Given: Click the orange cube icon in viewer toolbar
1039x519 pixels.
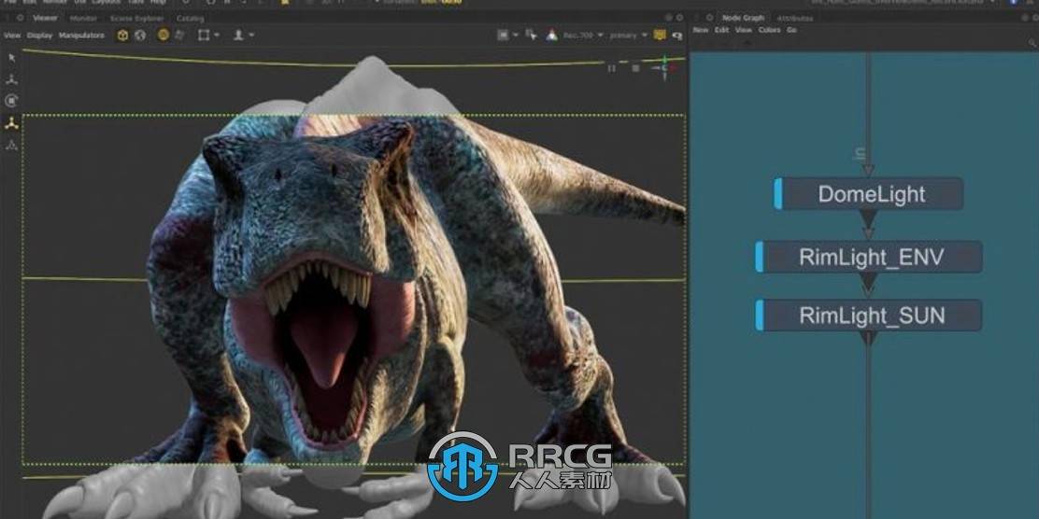Looking at the screenshot, I should (x=122, y=35).
